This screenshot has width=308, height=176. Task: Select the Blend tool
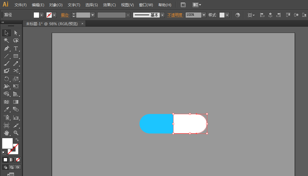(x=16, y=109)
